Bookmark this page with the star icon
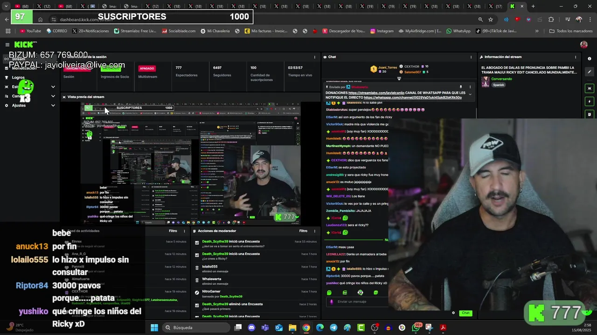The width and height of the screenshot is (597, 335). click(491, 20)
